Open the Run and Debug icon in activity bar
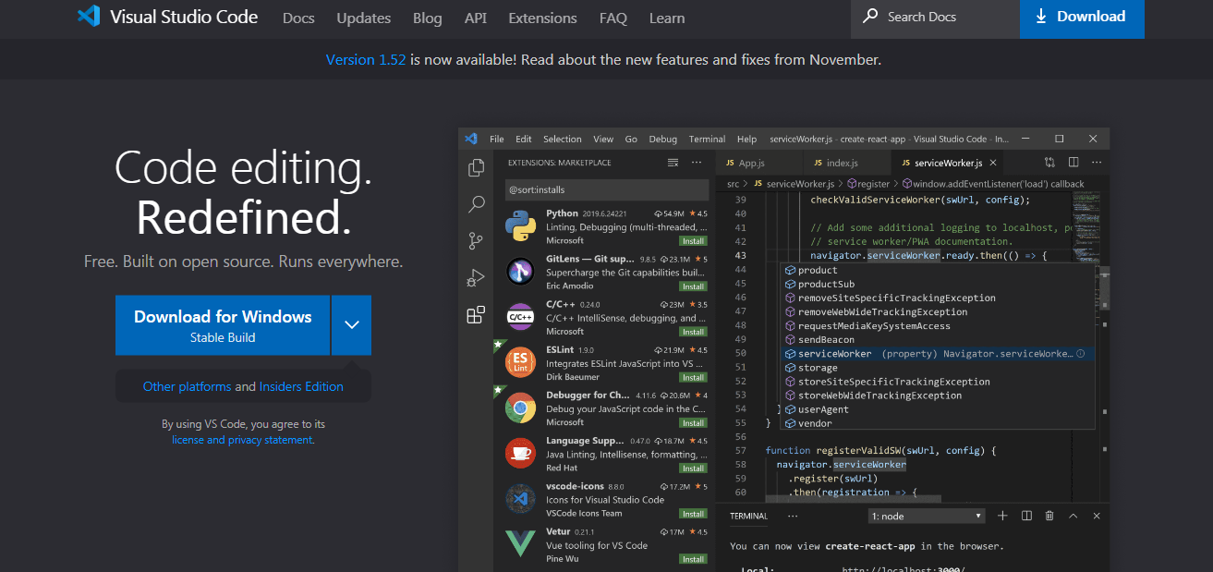 [x=476, y=278]
